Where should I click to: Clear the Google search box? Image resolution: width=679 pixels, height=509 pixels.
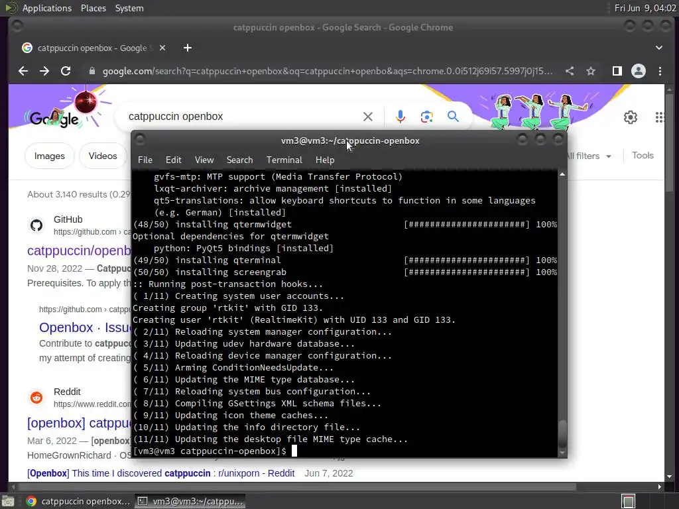pyautogui.click(x=367, y=117)
